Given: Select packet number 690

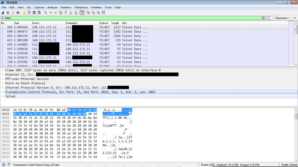Looking at the screenshot, I should coord(144,32).
